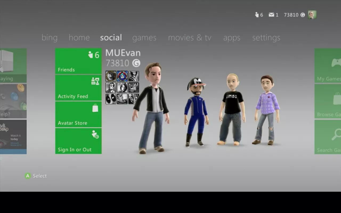Select the circular-framed face gamerpic
This screenshot has height=213, width=341.
click(111, 76)
